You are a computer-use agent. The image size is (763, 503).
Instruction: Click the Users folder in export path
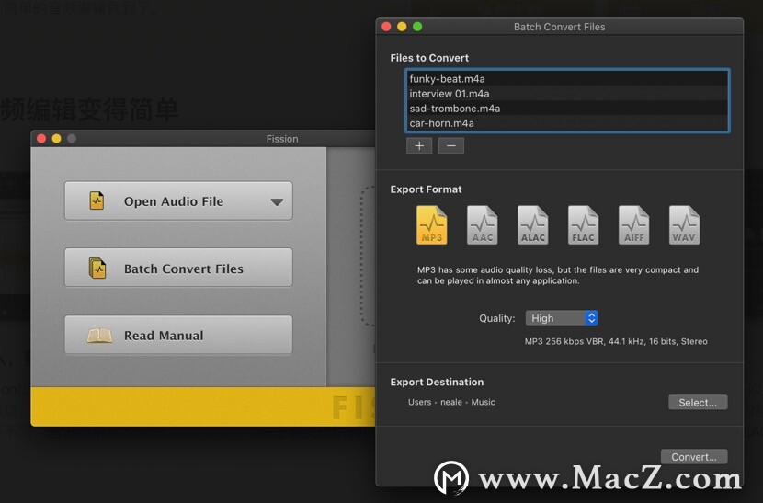[419, 402]
